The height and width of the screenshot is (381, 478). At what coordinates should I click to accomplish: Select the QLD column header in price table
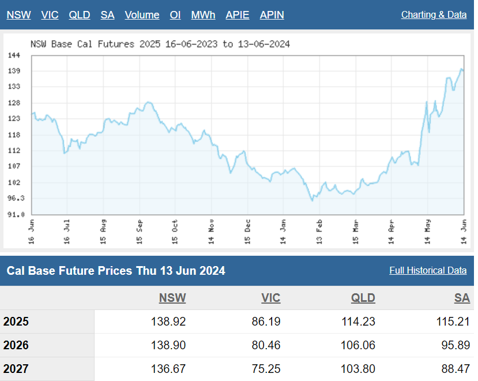(x=363, y=298)
